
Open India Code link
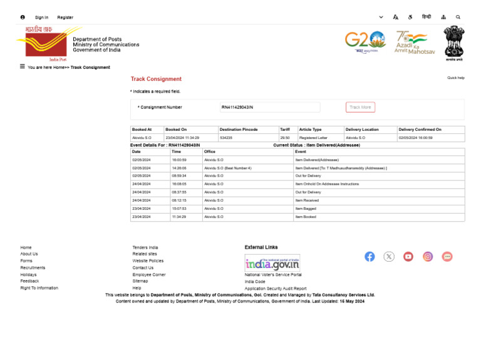coord(255,281)
